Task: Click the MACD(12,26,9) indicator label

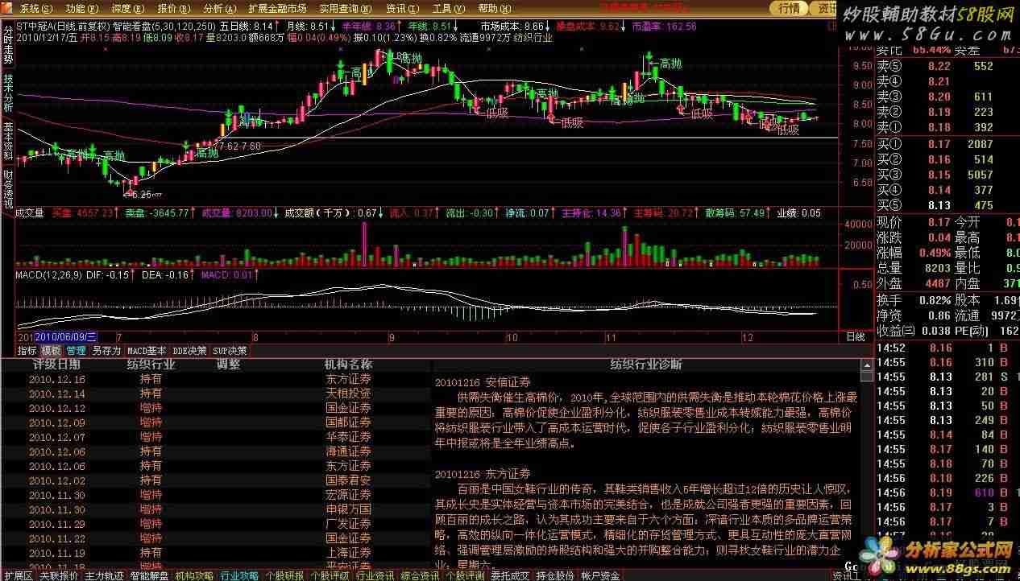Action: [49, 275]
